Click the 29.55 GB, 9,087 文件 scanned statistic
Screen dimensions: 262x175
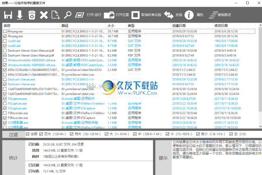(63, 144)
